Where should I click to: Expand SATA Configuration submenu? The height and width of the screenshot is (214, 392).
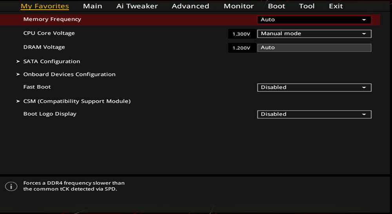click(x=52, y=61)
